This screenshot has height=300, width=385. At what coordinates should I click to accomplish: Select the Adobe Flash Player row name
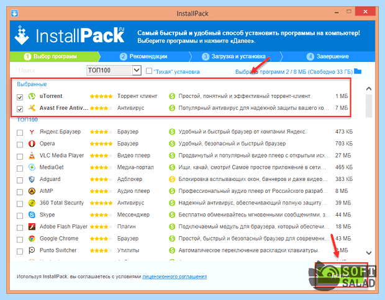pos(63,226)
